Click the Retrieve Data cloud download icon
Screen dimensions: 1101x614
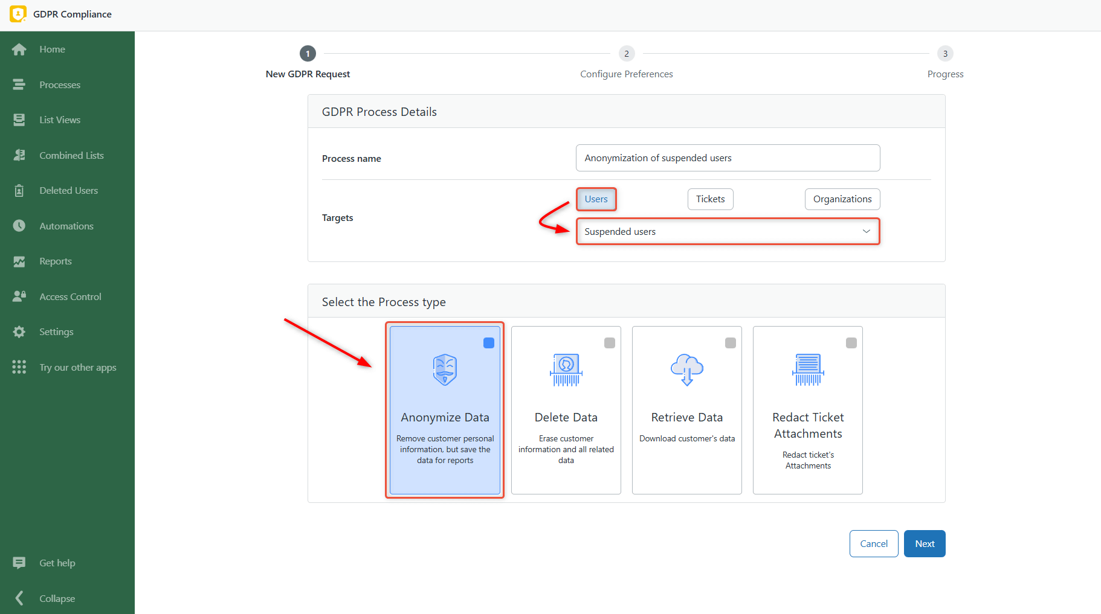point(686,369)
